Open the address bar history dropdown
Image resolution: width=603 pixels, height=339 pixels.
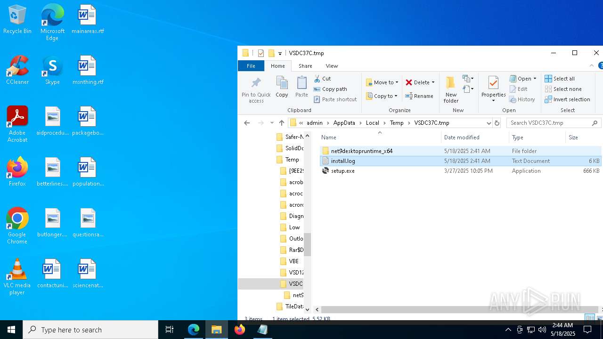(489, 123)
